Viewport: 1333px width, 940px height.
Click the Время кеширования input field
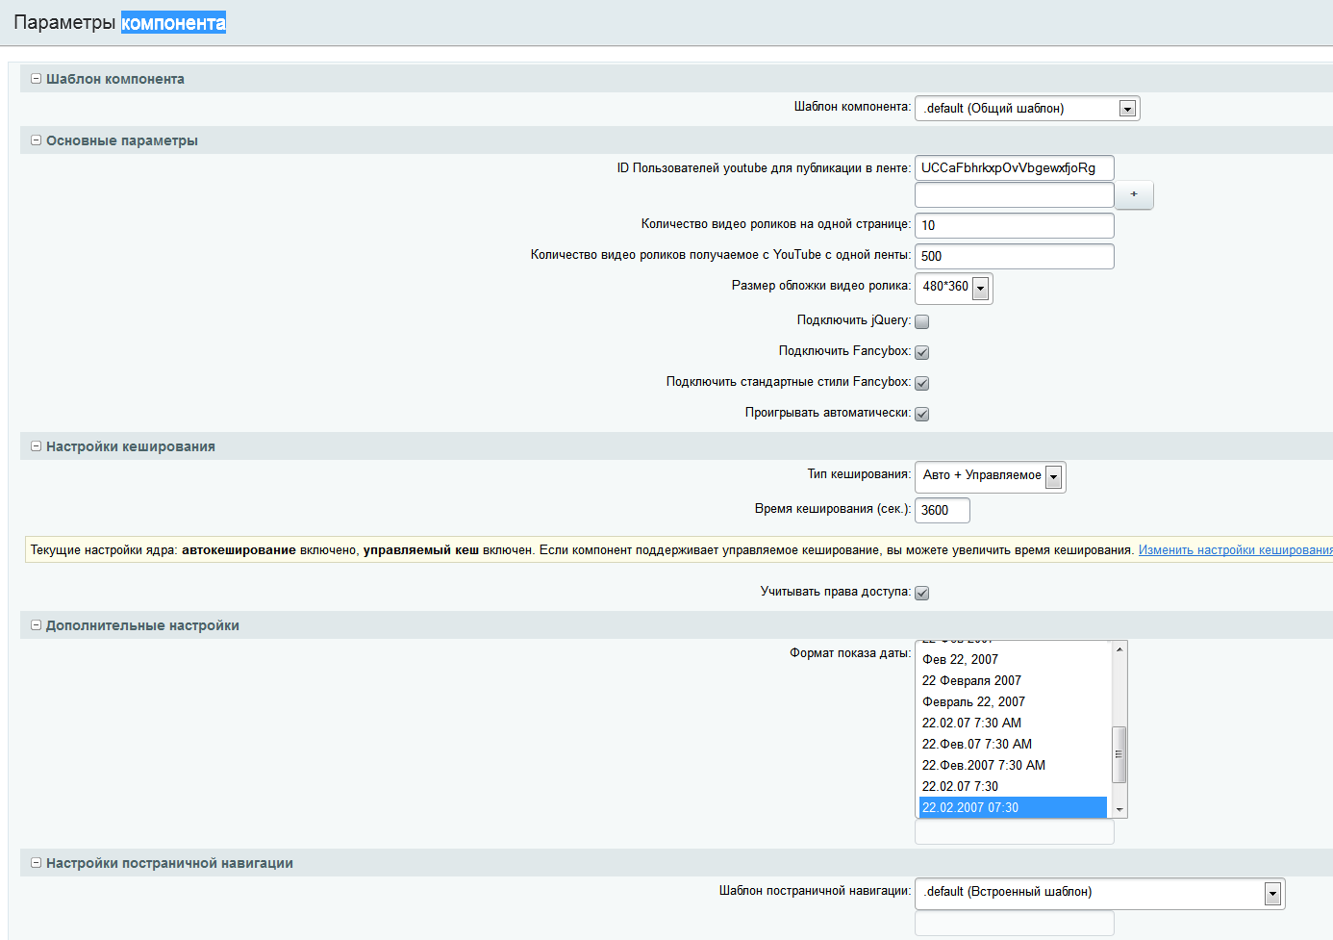pos(942,510)
